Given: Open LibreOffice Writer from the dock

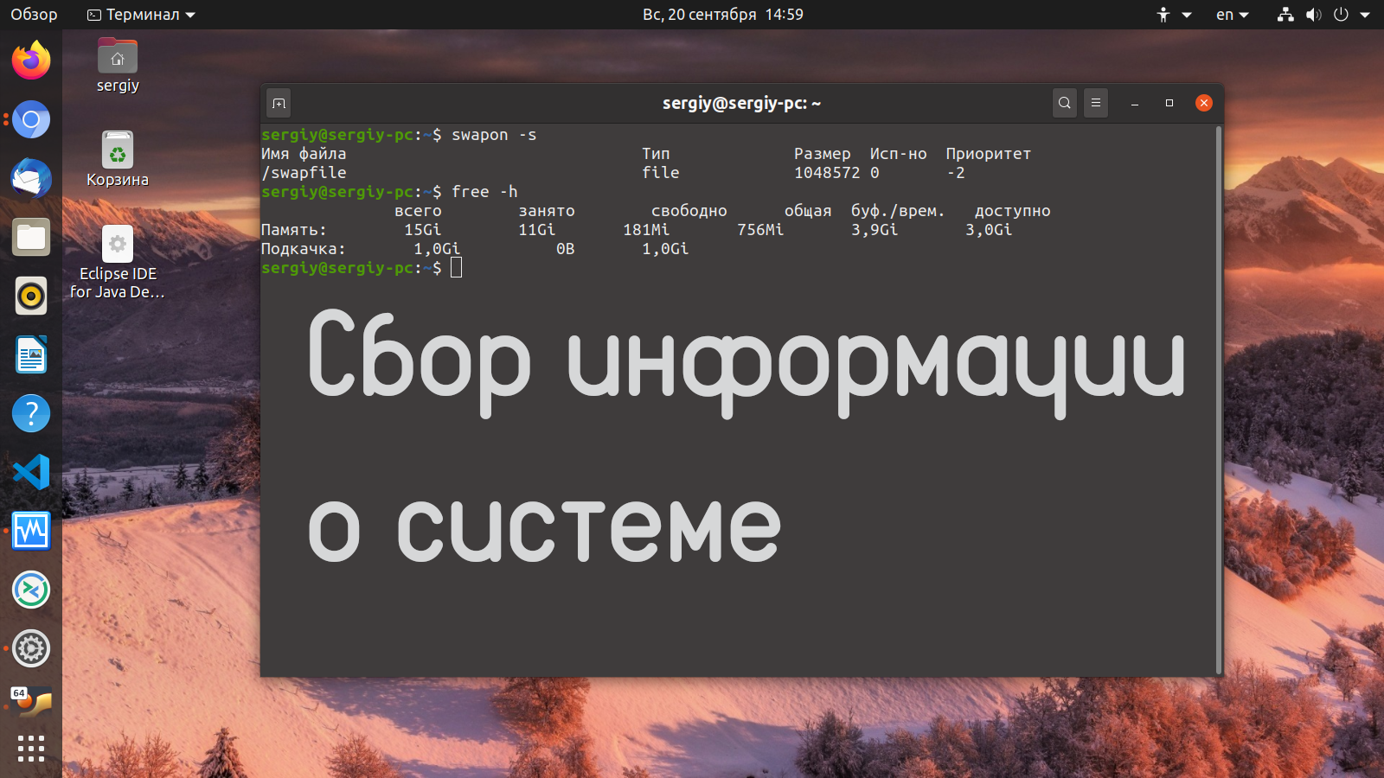Looking at the screenshot, I should tap(31, 354).
